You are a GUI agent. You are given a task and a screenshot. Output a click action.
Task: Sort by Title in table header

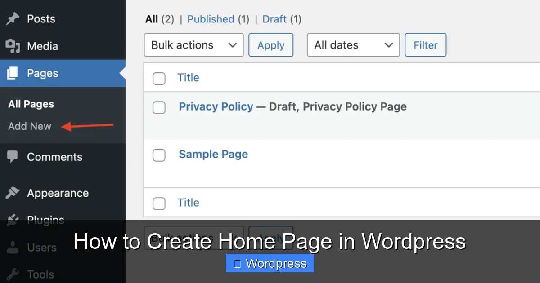[x=188, y=78]
